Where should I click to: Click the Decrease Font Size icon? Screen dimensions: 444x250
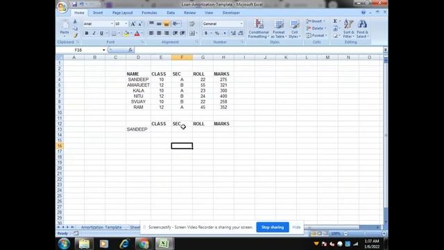(x=140, y=24)
